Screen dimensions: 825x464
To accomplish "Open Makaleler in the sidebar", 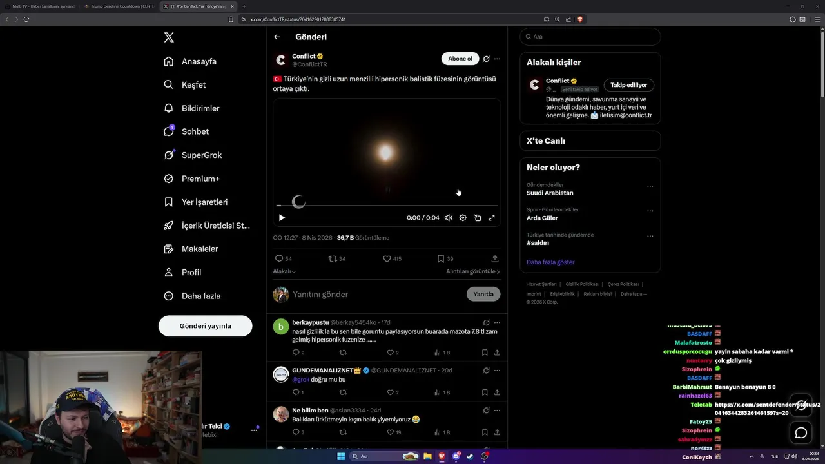I will (x=191, y=249).
